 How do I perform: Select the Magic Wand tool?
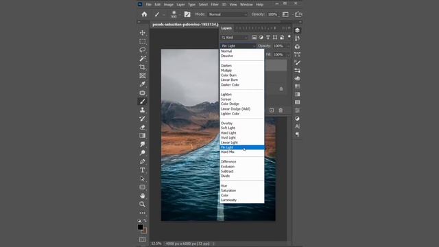pos(142,58)
